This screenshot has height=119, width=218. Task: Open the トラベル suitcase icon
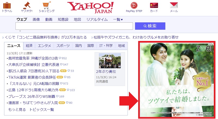(x=7, y=5)
